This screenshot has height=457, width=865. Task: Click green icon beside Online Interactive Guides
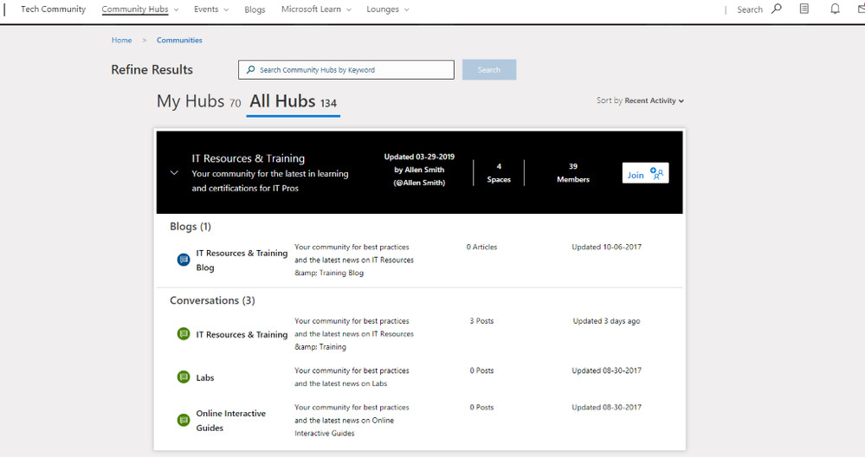click(184, 420)
